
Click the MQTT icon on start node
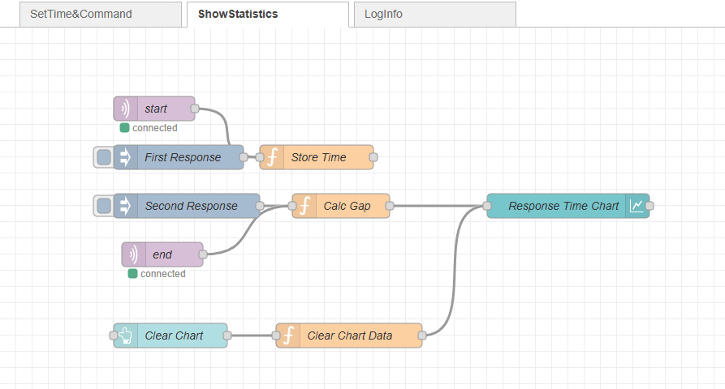[126, 109]
